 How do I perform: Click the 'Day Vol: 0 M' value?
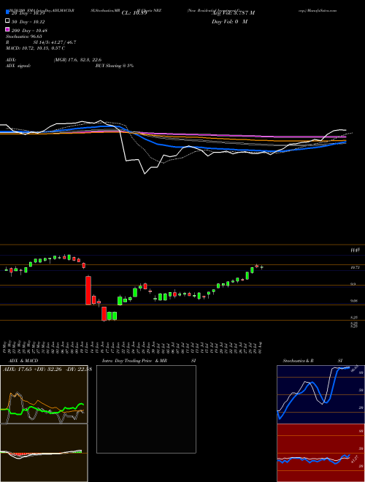229,22
